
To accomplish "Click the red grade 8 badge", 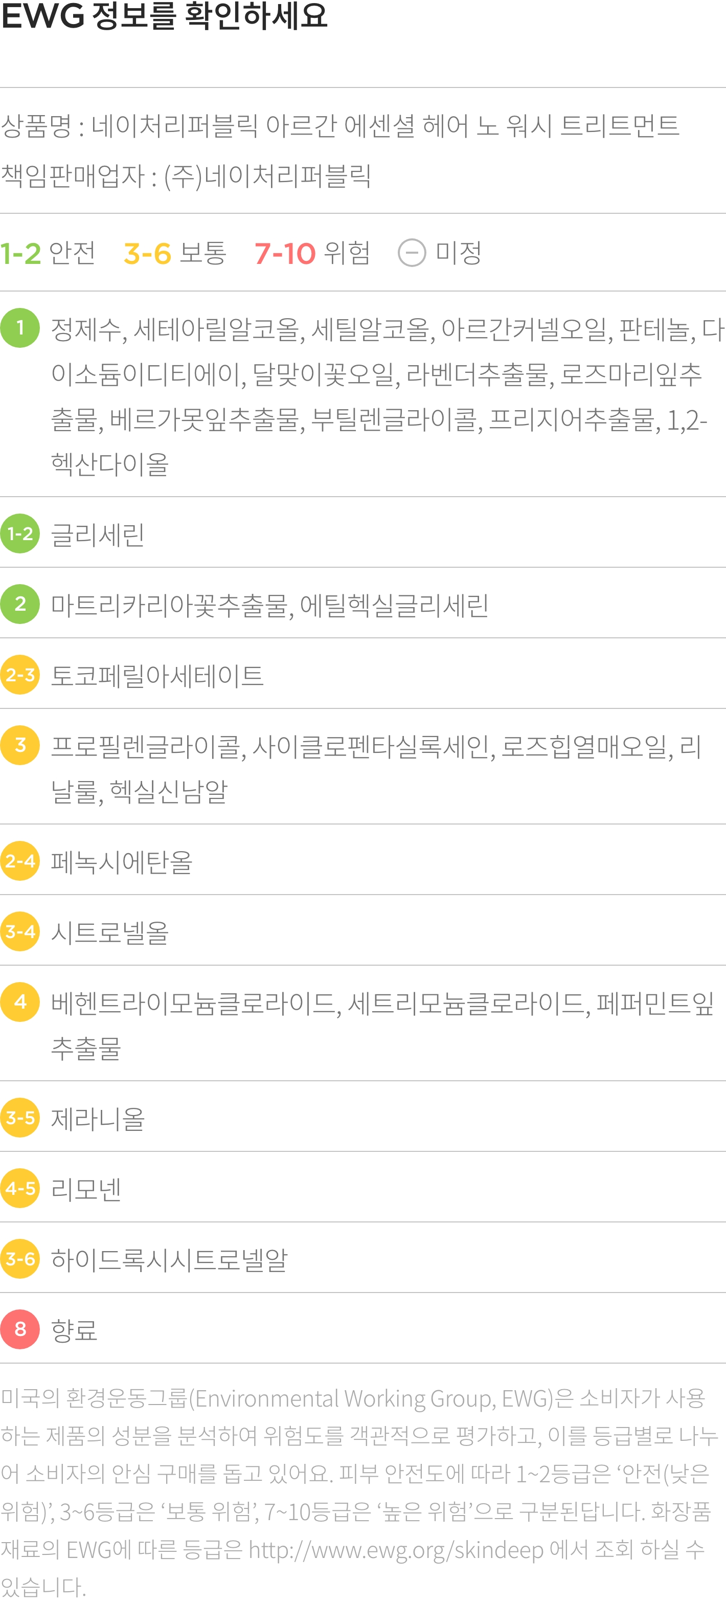I will (x=20, y=1329).
